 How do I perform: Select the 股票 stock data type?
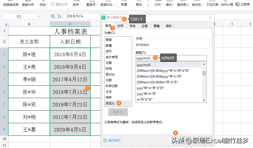coord(124,4)
